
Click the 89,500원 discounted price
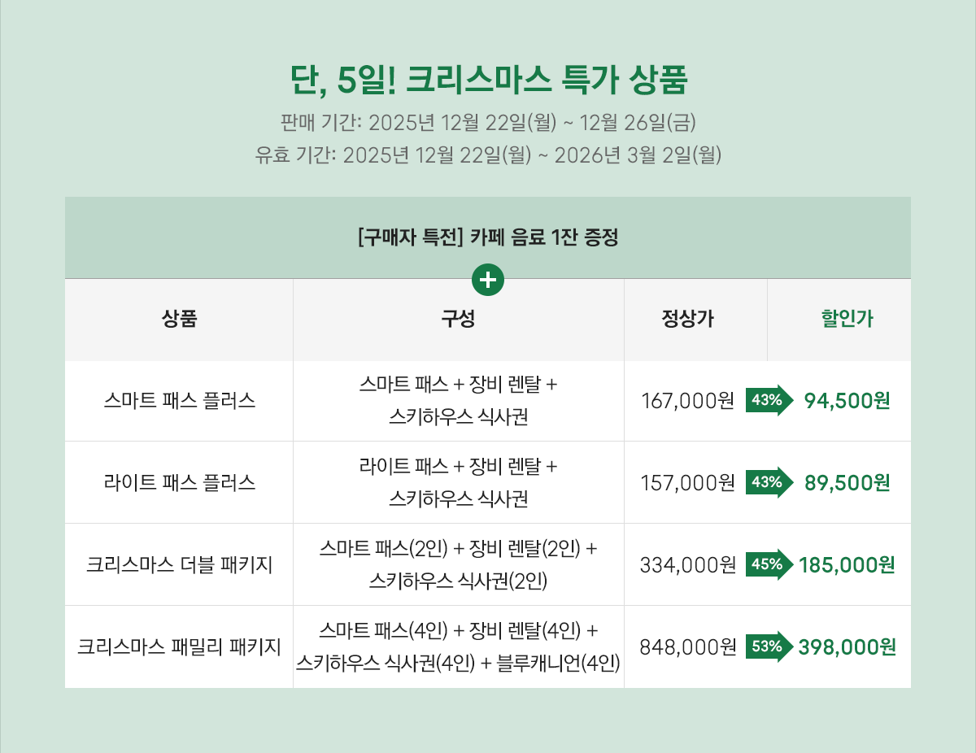coord(847,483)
